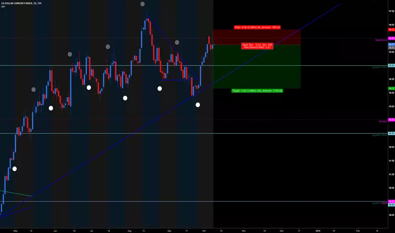
Task: Click the 89.50 price axis value
Action: point(392,215)
